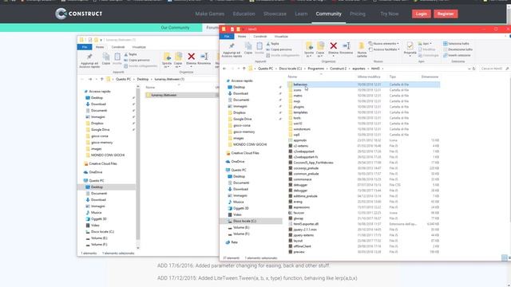This screenshot has height=287, width=511.
Task: Click Our Community tab on the website
Action: pyautogui.click(x=175, y=28)
